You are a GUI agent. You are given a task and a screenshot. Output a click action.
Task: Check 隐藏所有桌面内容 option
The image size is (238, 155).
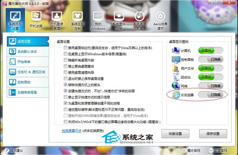click(x=65, y=60)
